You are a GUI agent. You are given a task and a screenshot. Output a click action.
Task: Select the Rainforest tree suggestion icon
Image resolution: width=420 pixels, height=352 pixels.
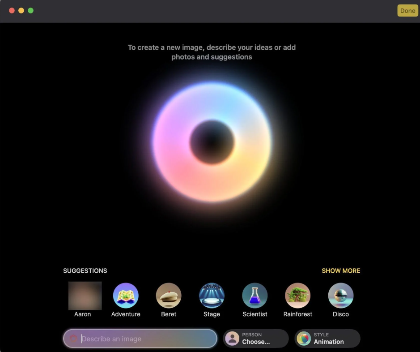coord(297,296)
